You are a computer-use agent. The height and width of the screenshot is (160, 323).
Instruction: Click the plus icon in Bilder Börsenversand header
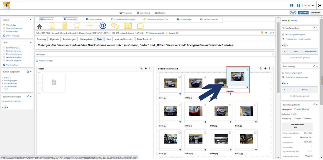point(265,68)
